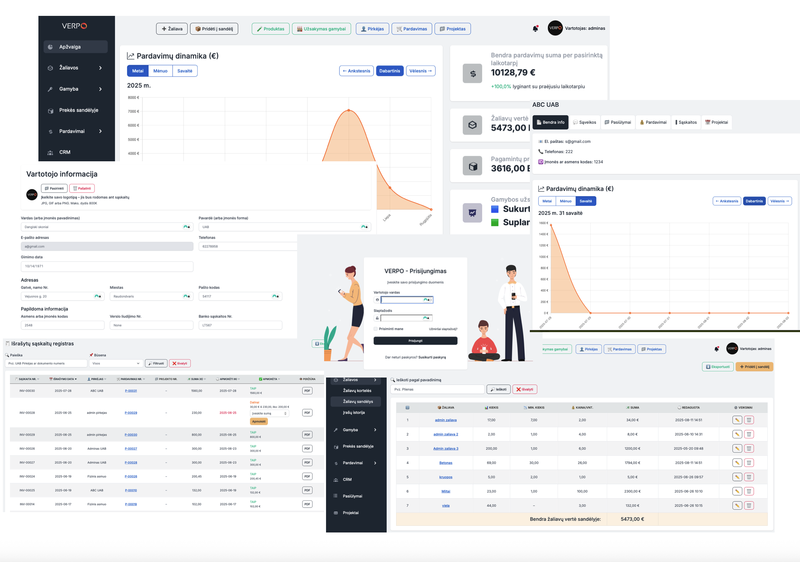Edit the Betonas row with pencil icon
Viewport: 800px width, 562px height.
[737, 463]
